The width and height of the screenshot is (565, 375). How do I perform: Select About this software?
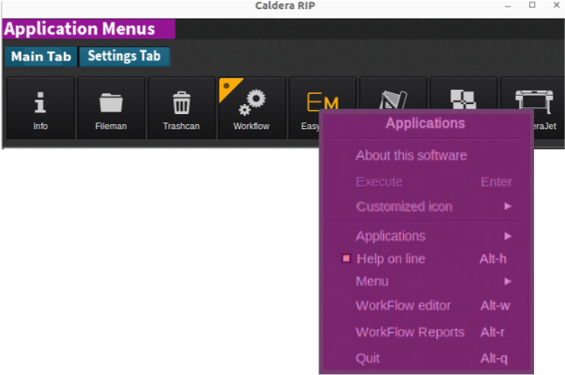tap(411, 155)
